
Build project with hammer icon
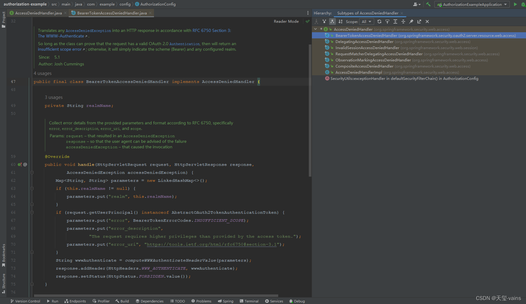(428, 4)
